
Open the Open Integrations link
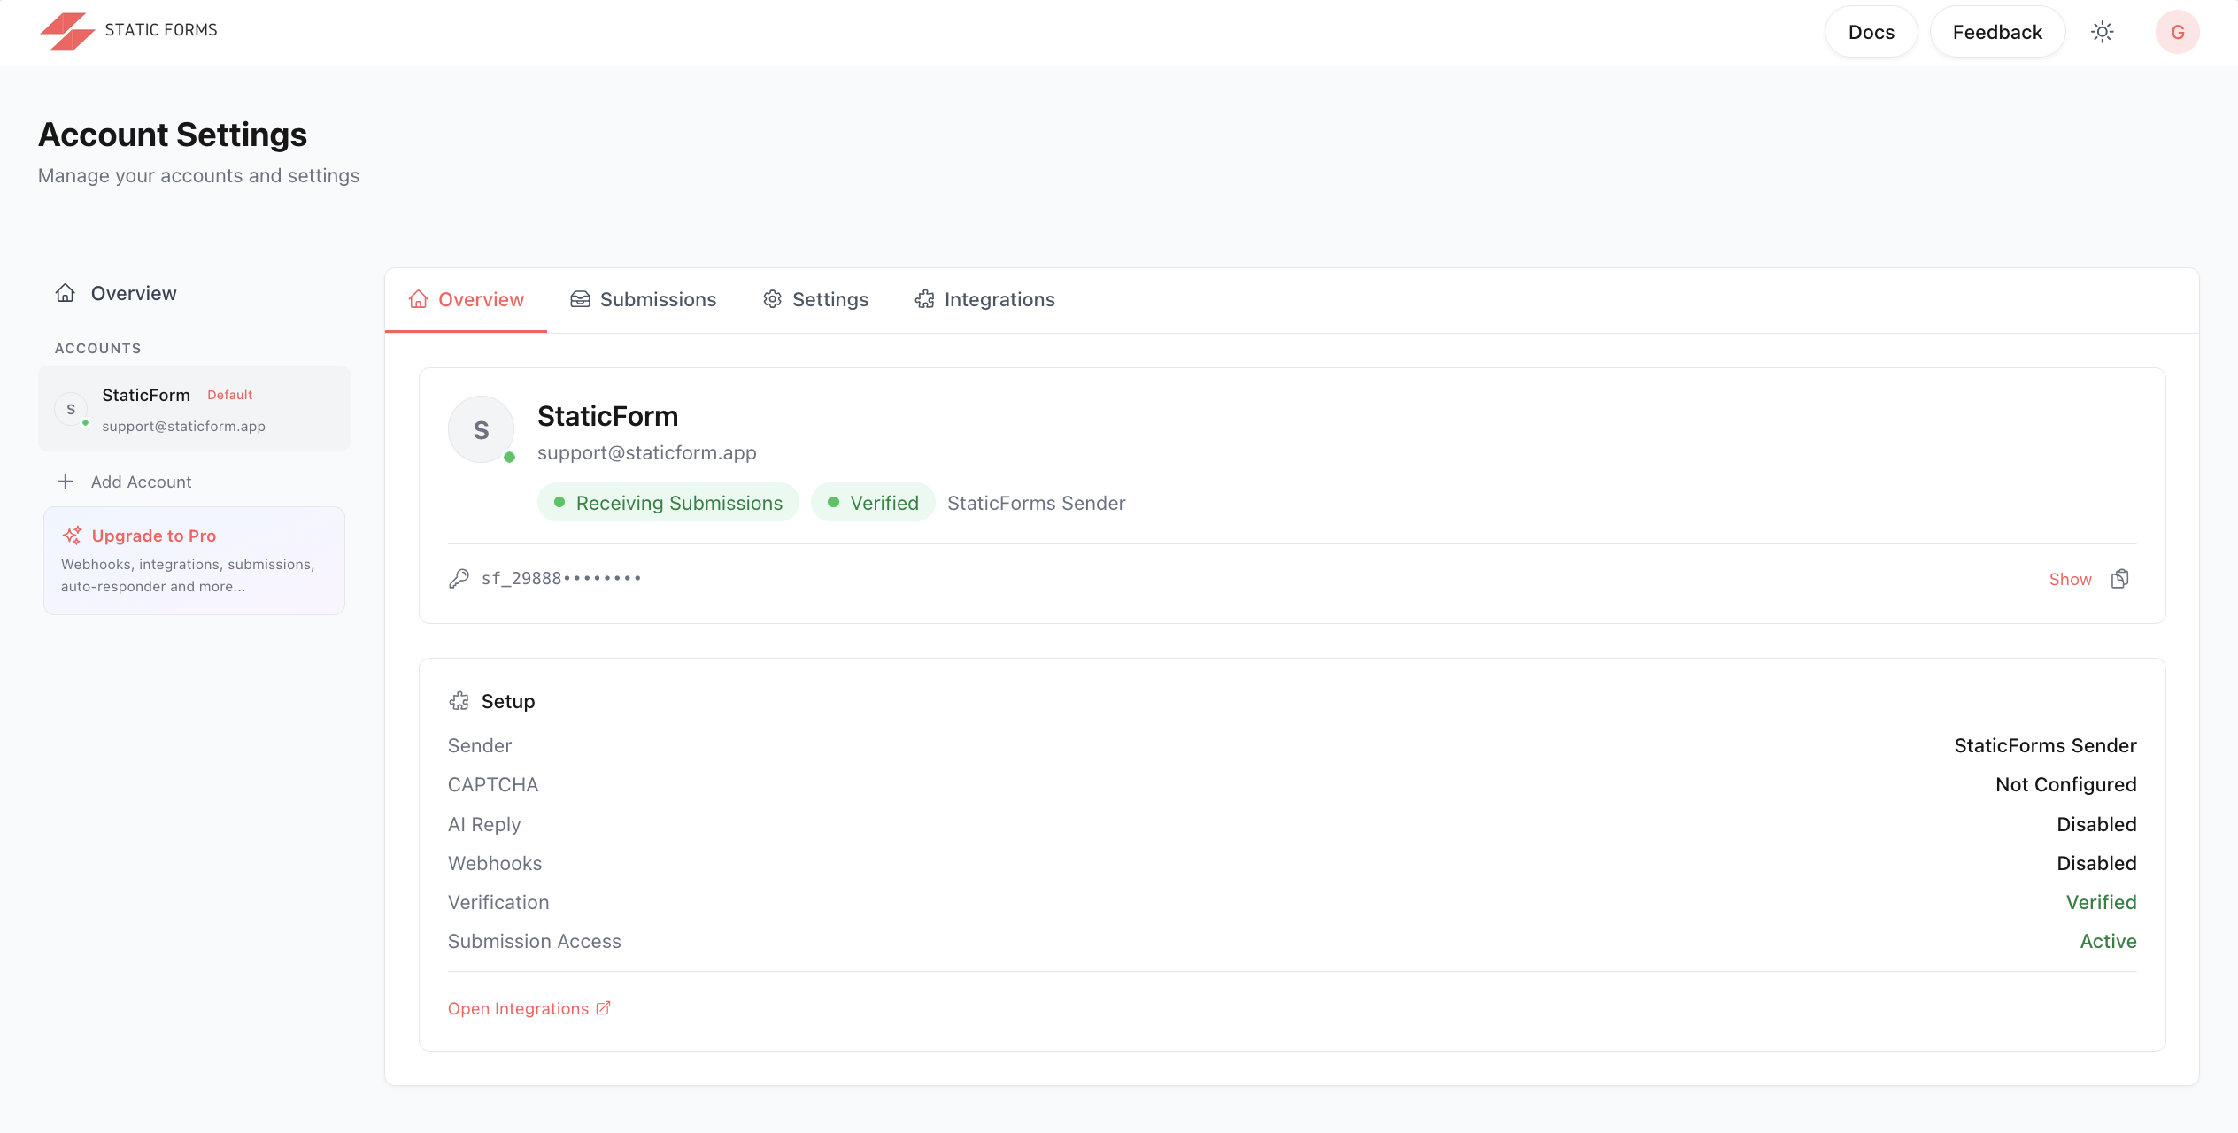[x=529, y=1008]
